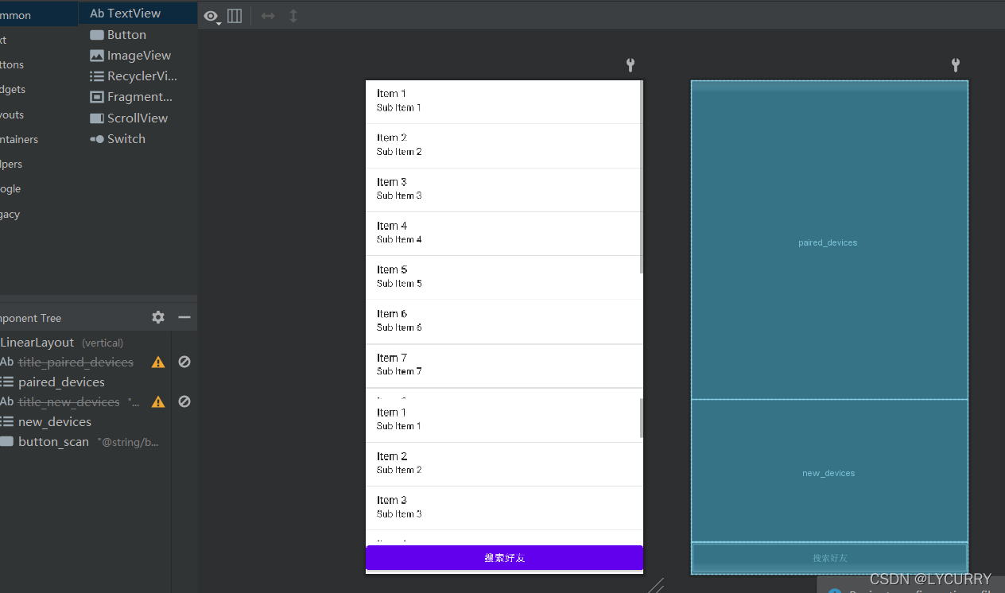Select ImageView in the palette

[138, 56]
